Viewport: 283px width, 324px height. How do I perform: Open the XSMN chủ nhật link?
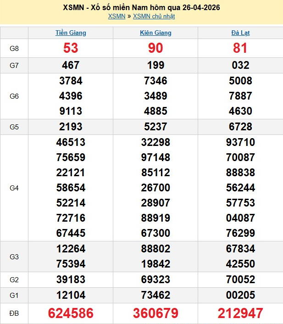pyautogui.click(x=154, y=17)
